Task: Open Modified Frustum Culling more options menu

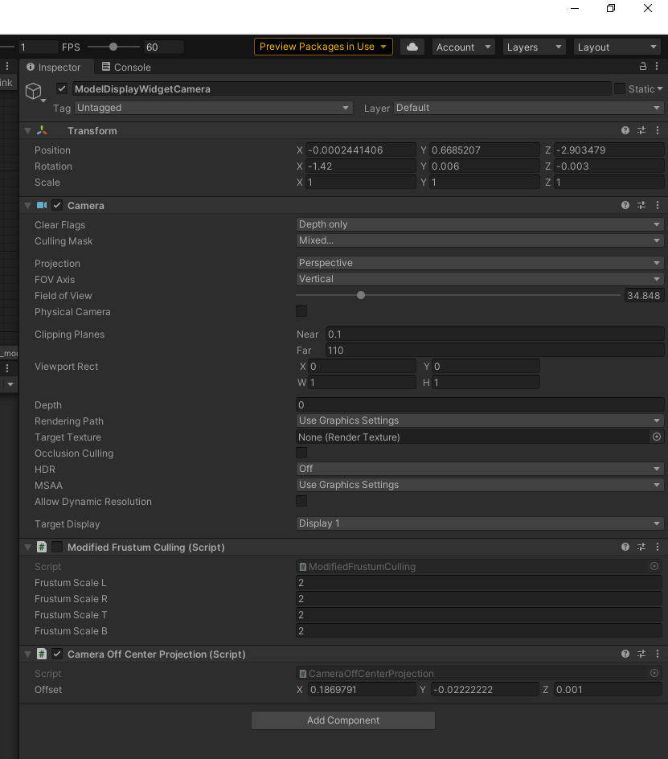Action: click(658, 547)
